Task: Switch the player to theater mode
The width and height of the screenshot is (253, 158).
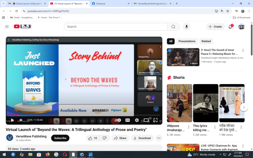Action: (x=146, y=120)
